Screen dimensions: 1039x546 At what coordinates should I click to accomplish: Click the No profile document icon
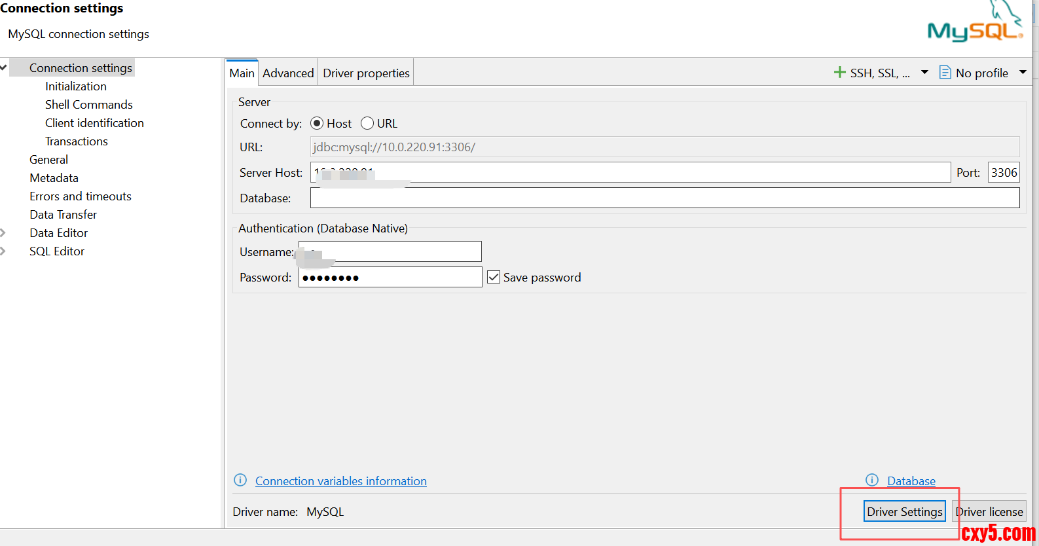tap(945, 73)
